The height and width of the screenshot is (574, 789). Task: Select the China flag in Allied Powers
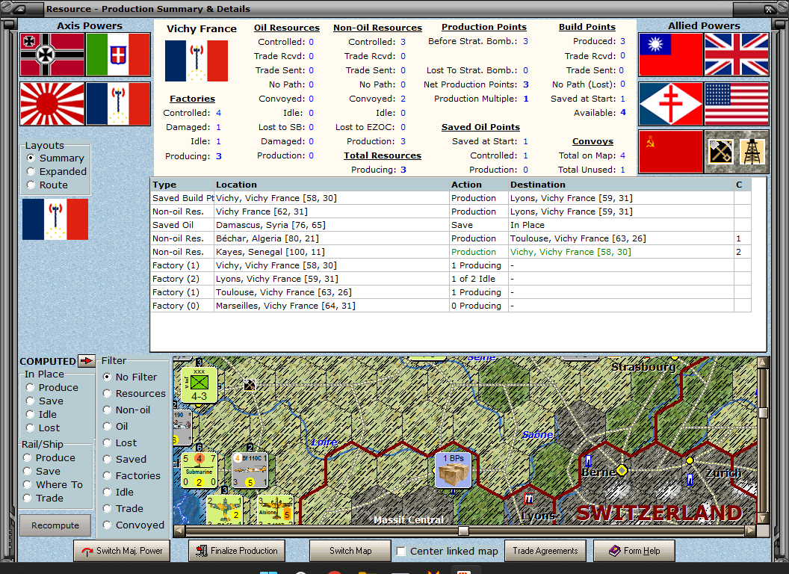671,55
